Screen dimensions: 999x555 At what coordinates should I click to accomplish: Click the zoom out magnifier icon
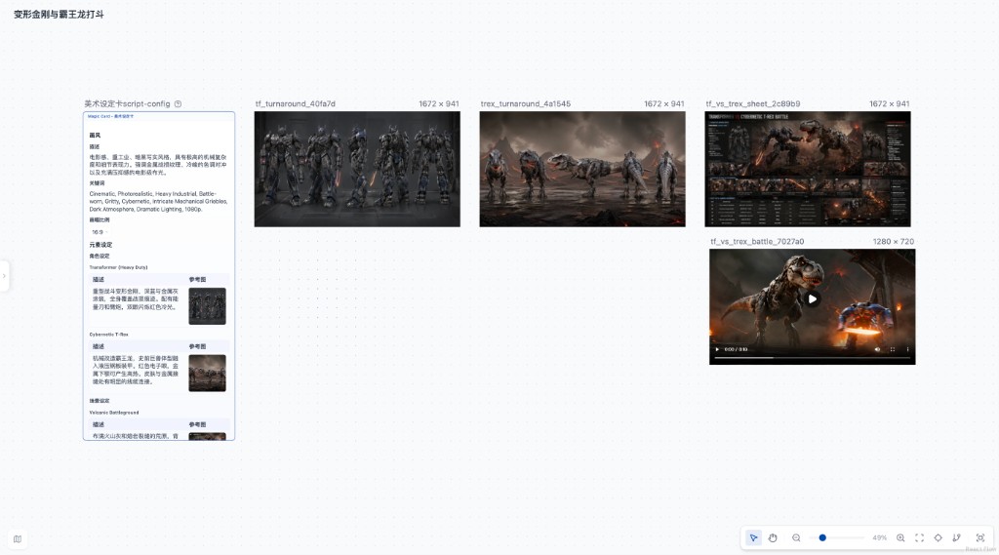tap(796, 537)
